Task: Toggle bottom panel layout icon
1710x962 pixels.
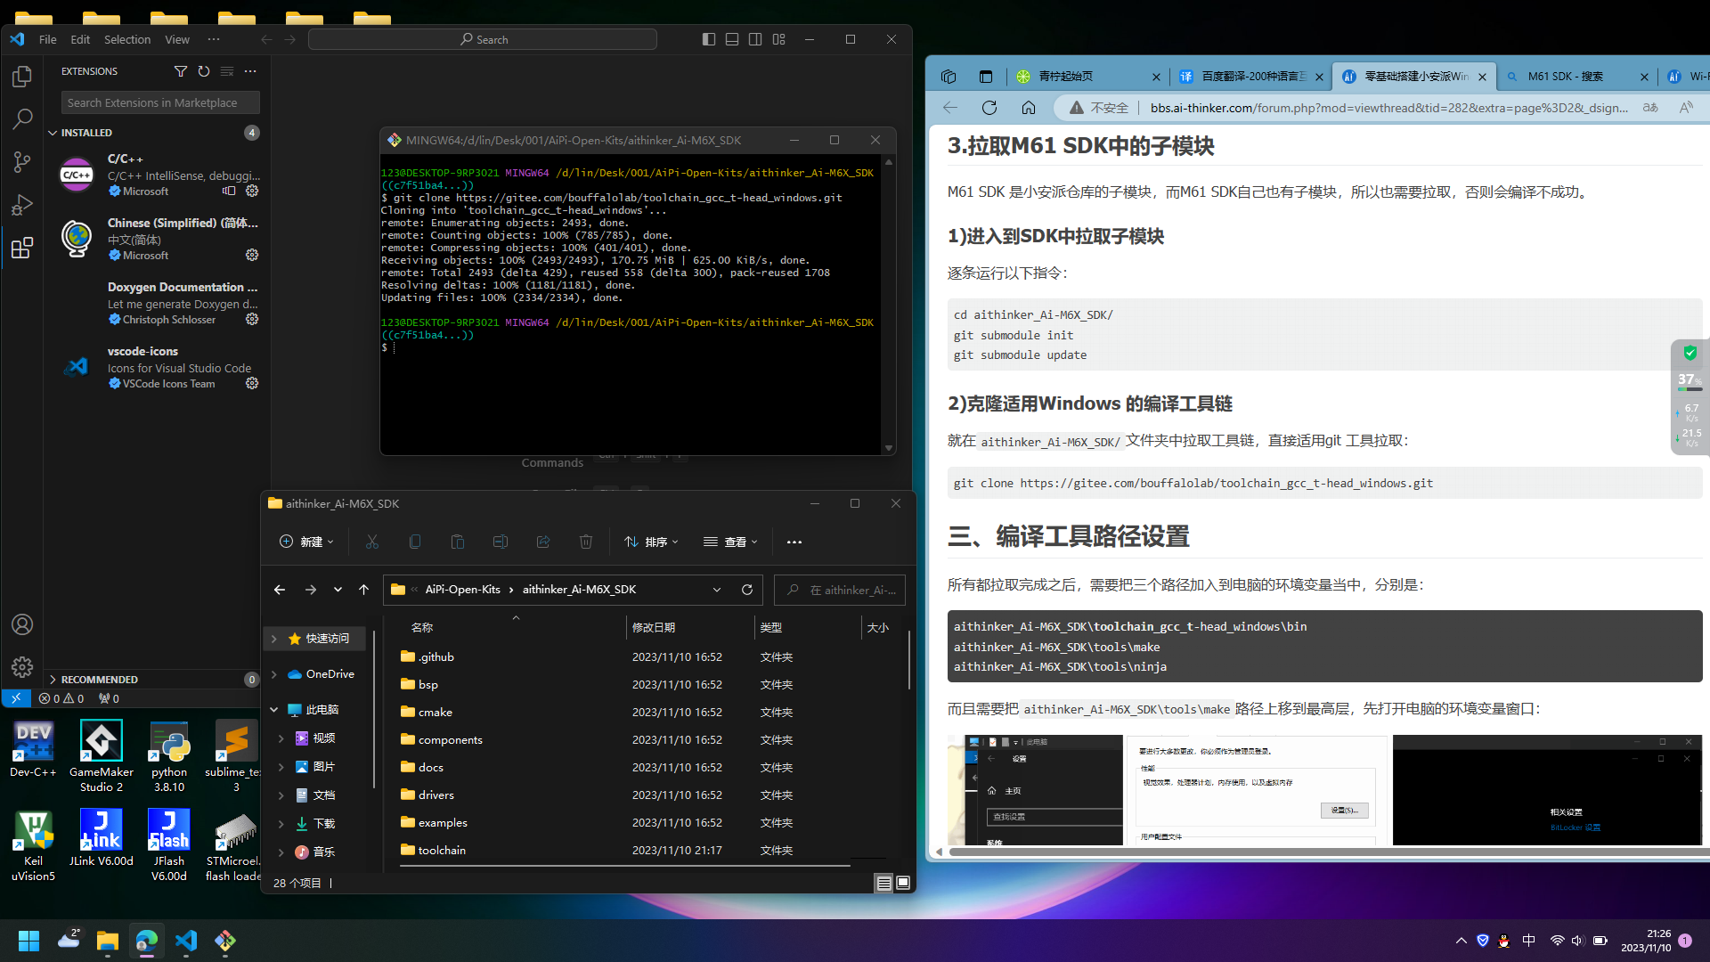Action: click(x=732, y=39)
